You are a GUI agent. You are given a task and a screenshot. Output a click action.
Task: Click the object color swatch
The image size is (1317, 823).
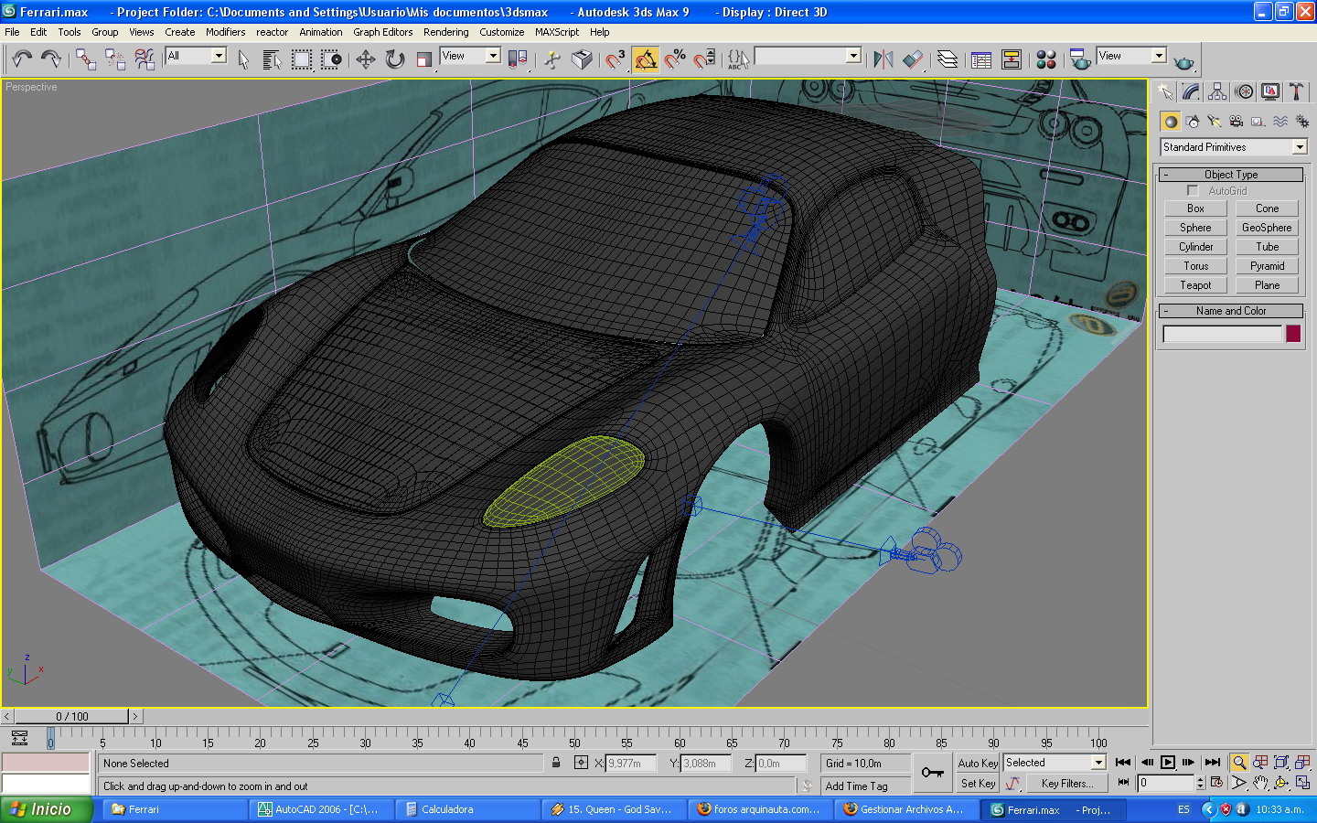coord(1293,334)
